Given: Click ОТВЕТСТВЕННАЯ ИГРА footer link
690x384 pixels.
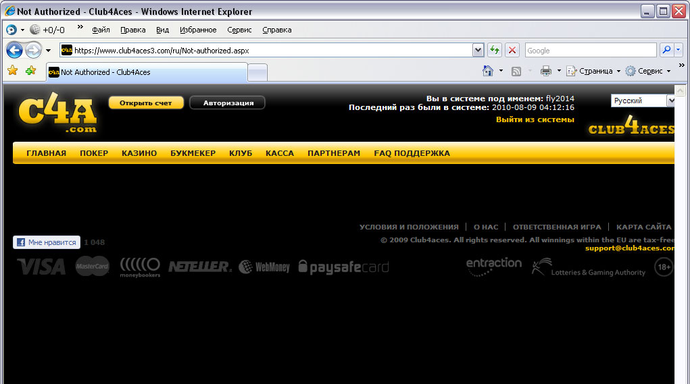Looking at the screenshot, I should click(557, 227).
